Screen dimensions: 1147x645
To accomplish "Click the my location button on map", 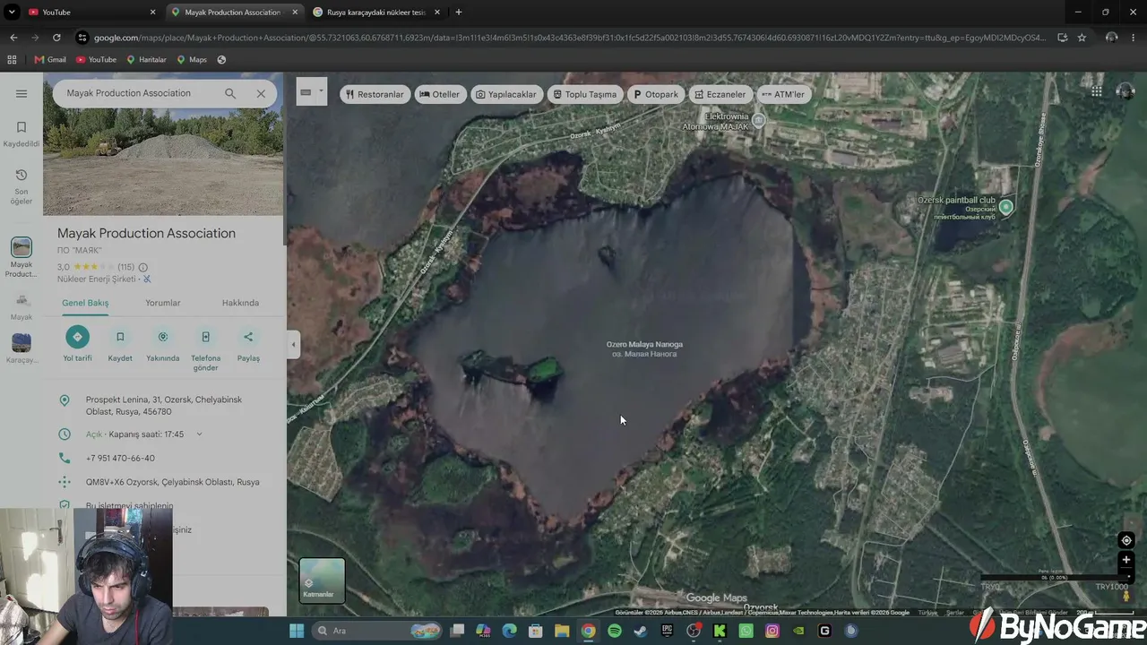I will click(x=1126, y=540).
